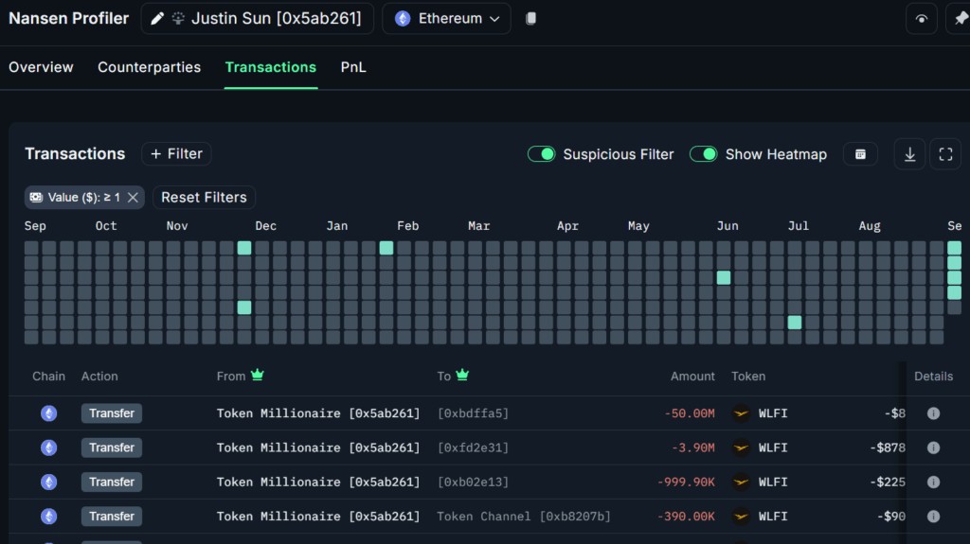
Task: Click the Reset Filters button
Action: click(x=204, y=197)
